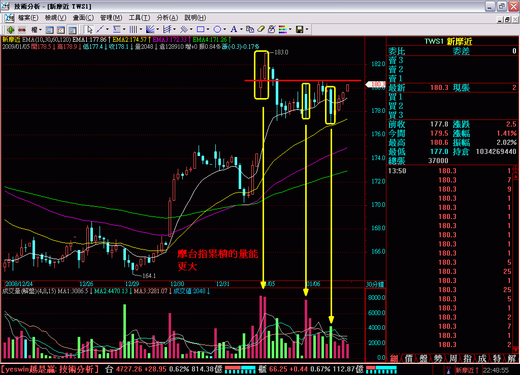Viewport: 520px width, 375px height.
Task: Select the trend line drawing tool
Action: 100,29
